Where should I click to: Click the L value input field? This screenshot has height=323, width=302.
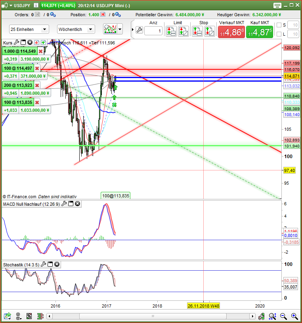pyautogui.click(x=293, y=34)
